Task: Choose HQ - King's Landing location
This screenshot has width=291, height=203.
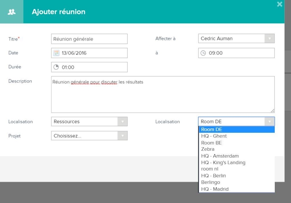Action: tap(223, 162)
